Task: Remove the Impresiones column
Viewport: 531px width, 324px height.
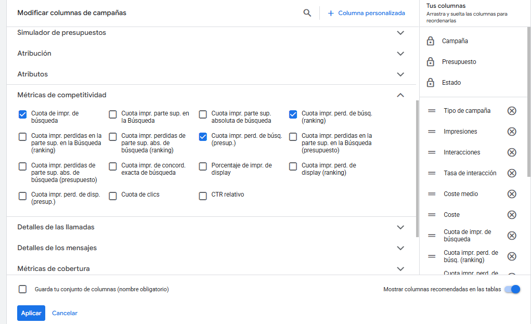Action: 512,132
